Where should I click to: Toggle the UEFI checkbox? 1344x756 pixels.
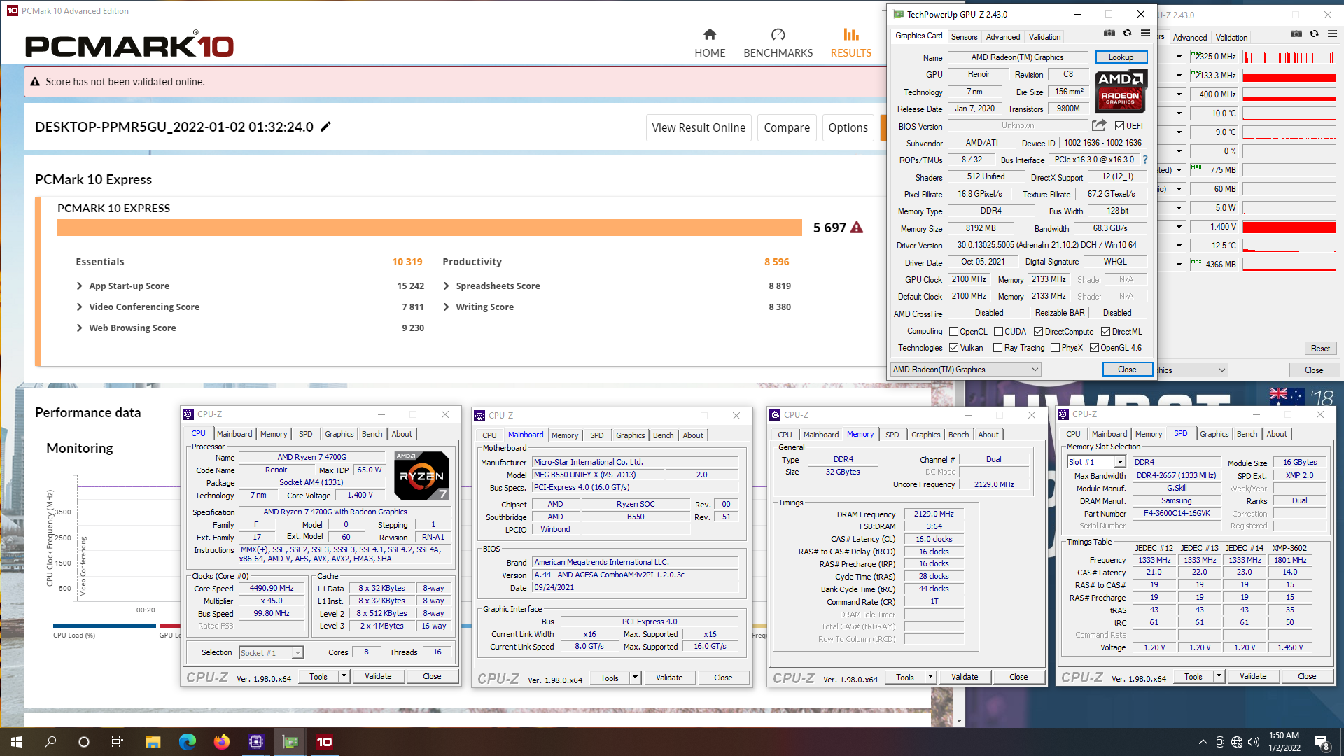(1119, 126)
